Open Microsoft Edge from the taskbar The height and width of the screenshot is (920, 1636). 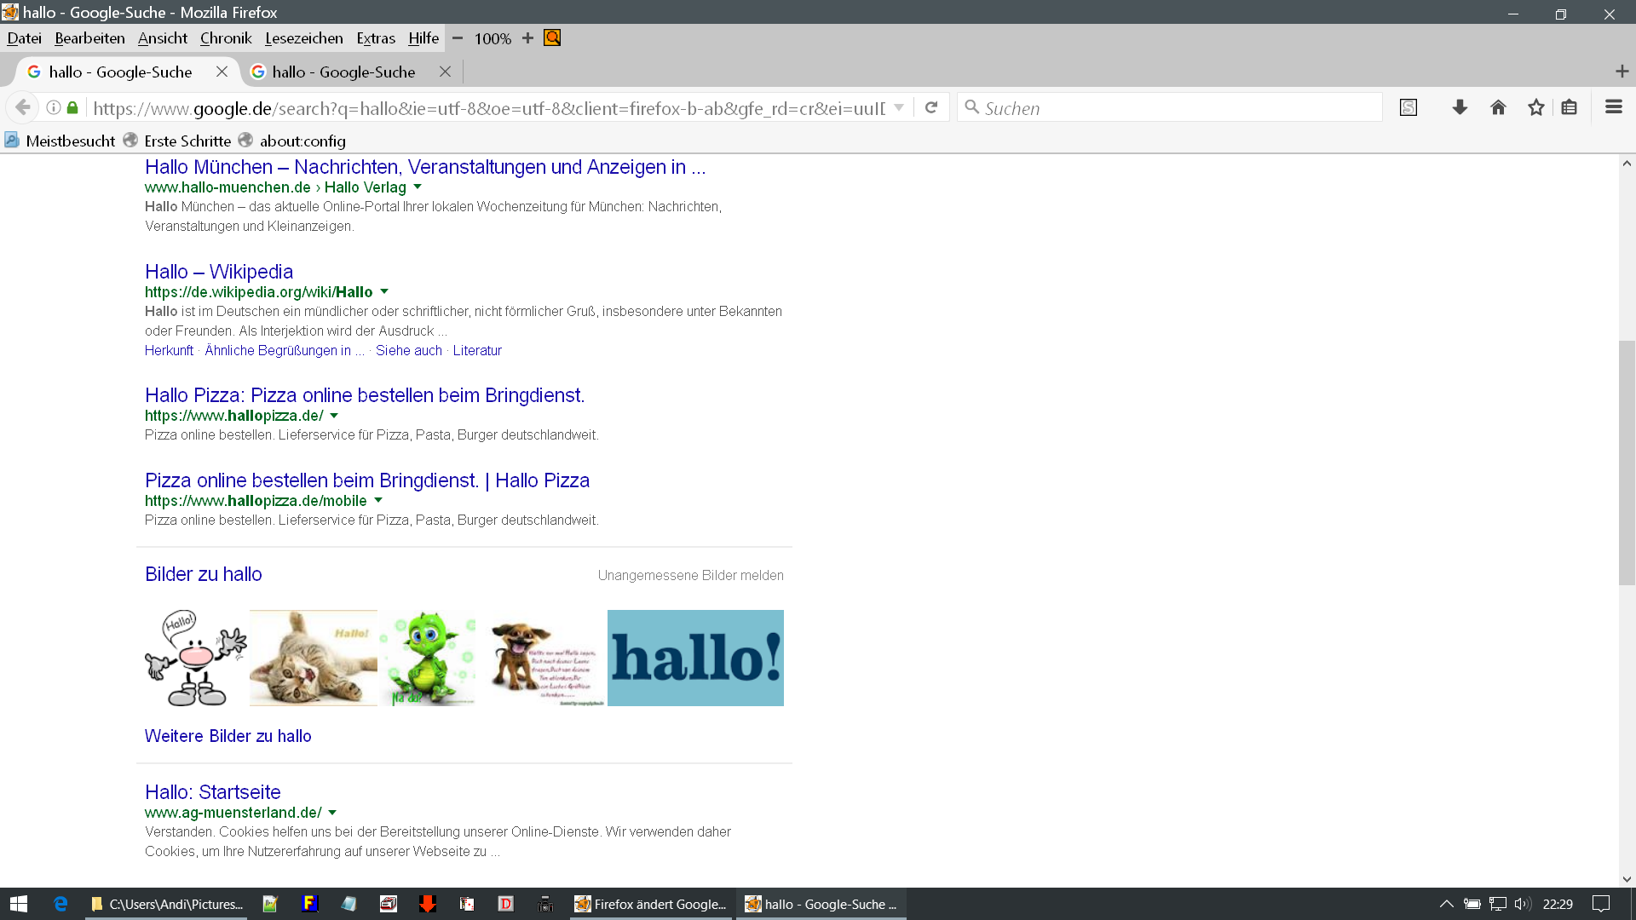(60, 904)
